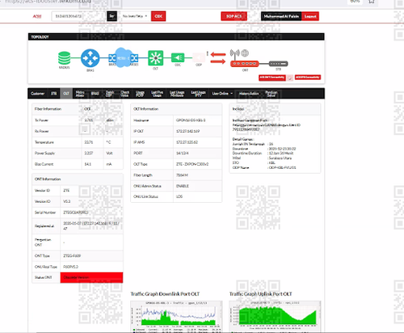Click the TOPOLOGY panel header
This screenshot has width=404, height=333.
(176, 37)
